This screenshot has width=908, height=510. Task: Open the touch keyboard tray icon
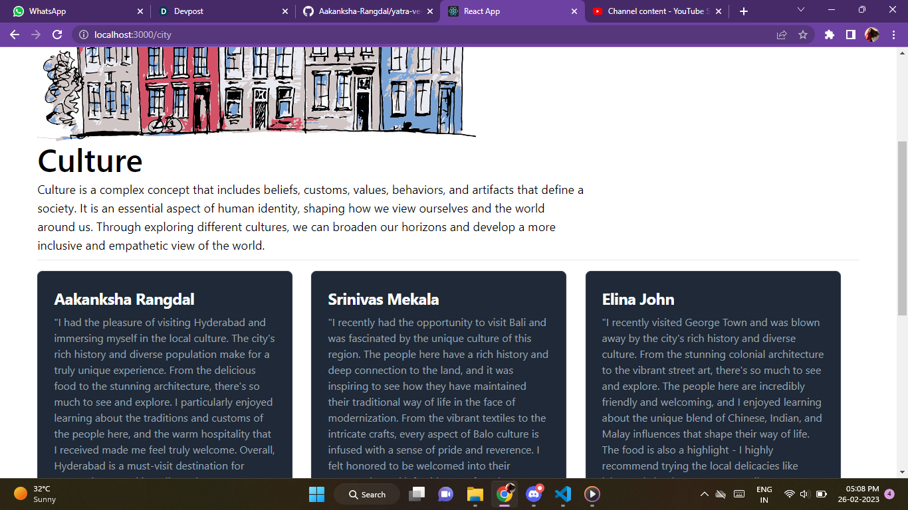[x=739, y=494]
